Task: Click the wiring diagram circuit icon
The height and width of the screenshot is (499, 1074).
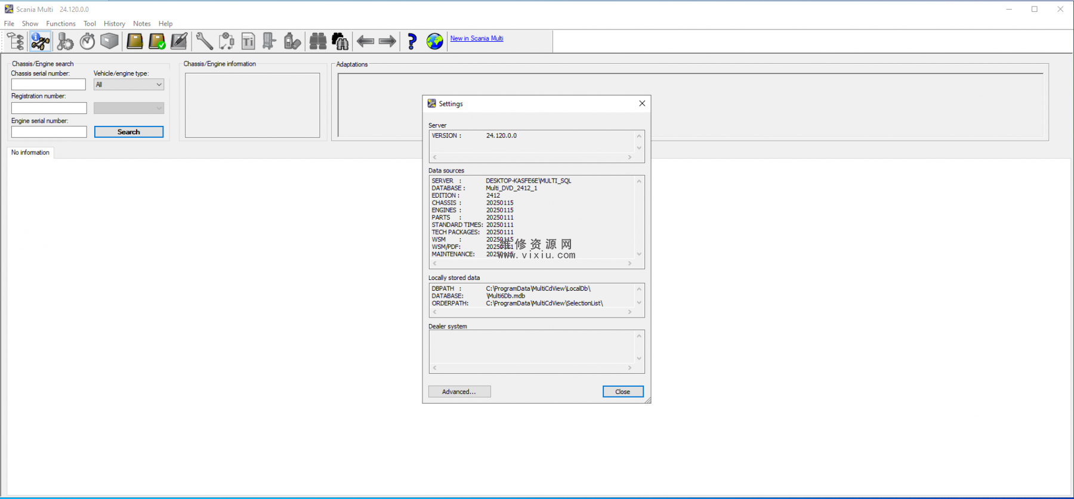Action: (227, 41)
